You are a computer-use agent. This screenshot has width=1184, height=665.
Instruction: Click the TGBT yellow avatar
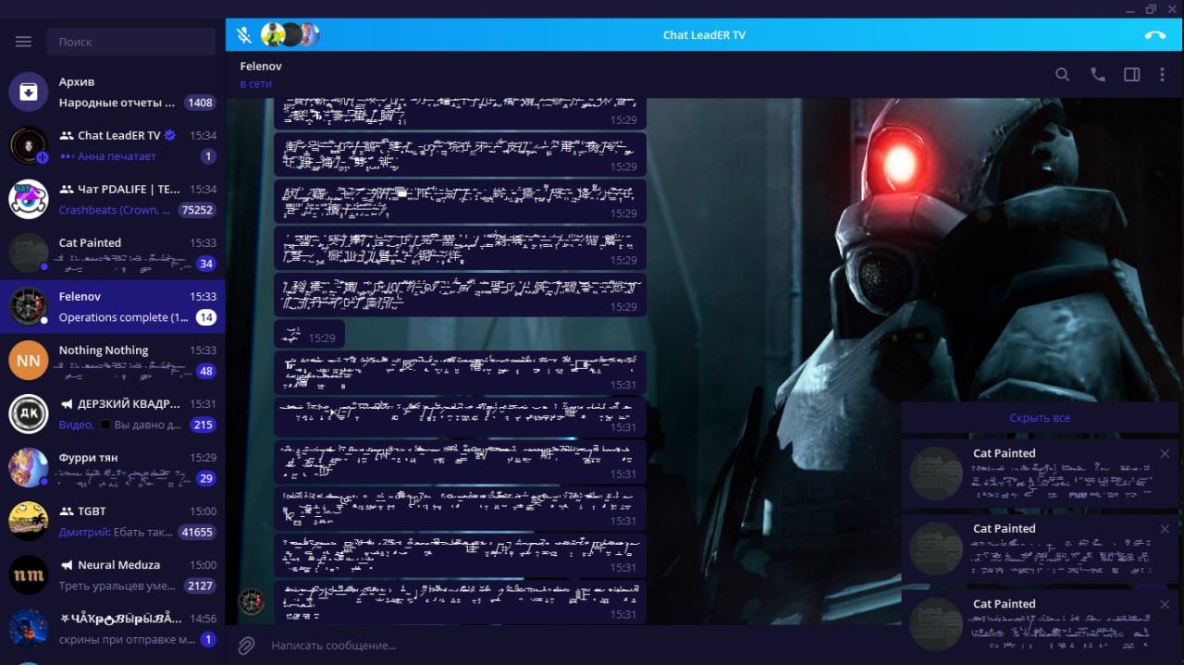(x=29, y=521)
